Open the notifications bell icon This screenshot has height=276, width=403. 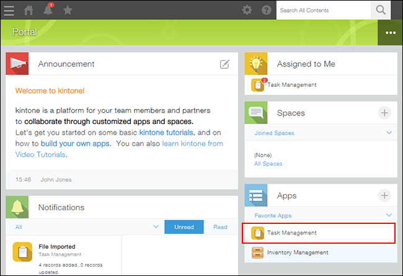point(47,10)
